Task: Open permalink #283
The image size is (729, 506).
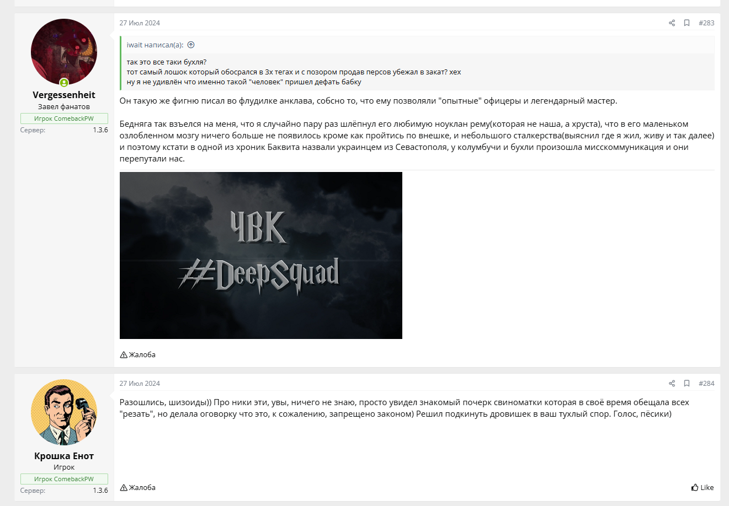Action: pyautogui.click(x=706, y=23)
